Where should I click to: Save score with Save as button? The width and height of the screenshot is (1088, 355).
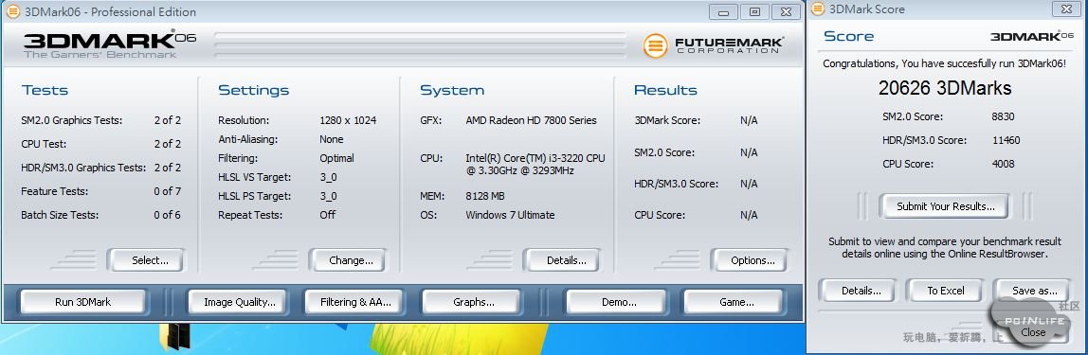[x=1034, y=291]
